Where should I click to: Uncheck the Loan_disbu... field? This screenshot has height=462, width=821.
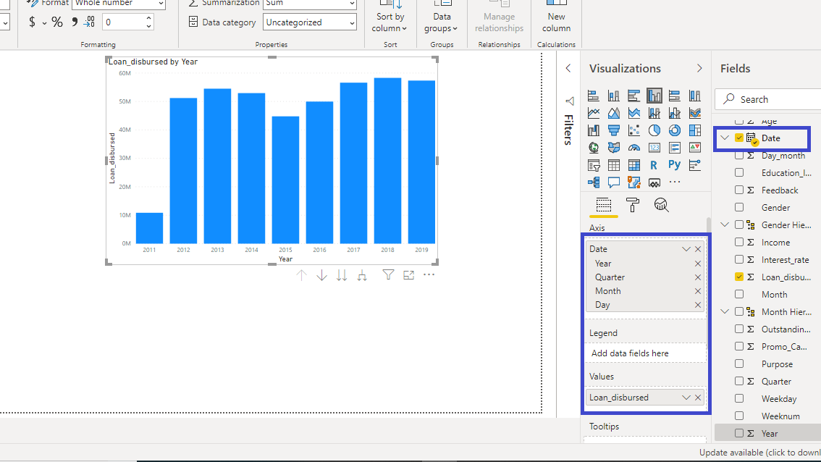738,277
